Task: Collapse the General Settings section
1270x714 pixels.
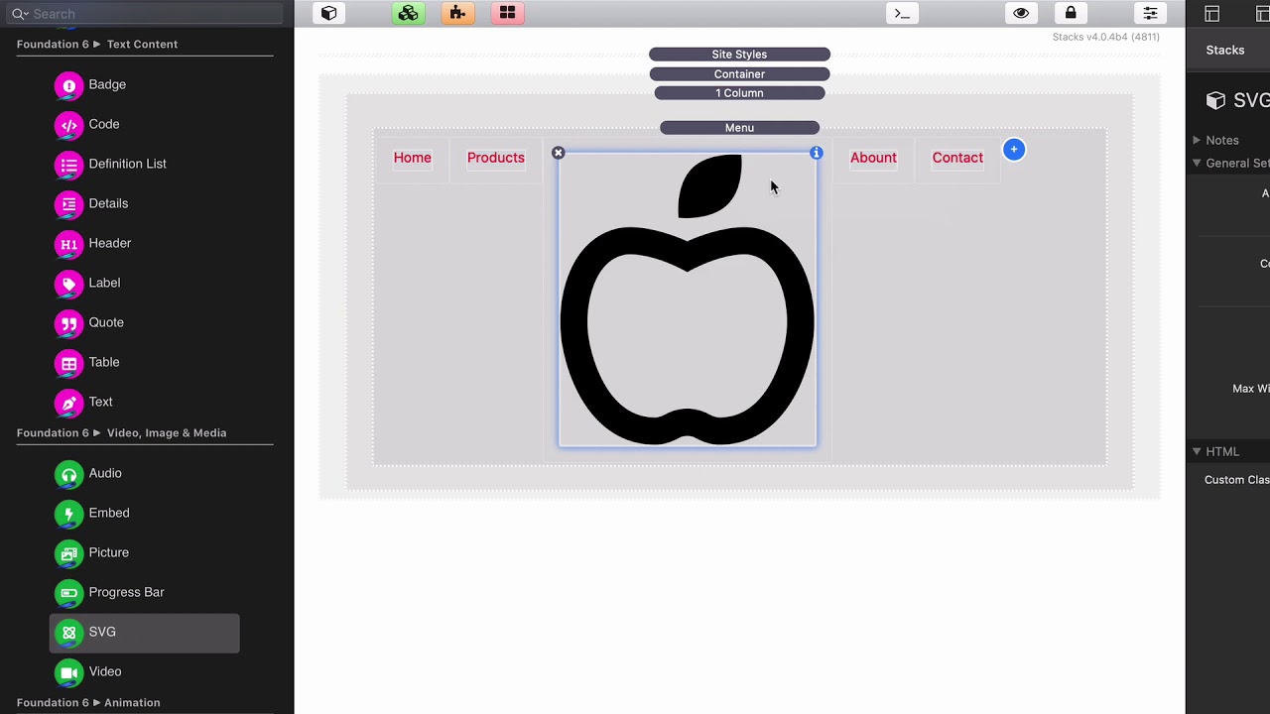Action: (x=1197, y=164)
